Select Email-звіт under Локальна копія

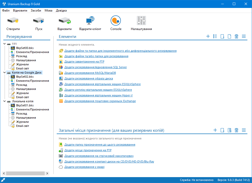point(23,126)
